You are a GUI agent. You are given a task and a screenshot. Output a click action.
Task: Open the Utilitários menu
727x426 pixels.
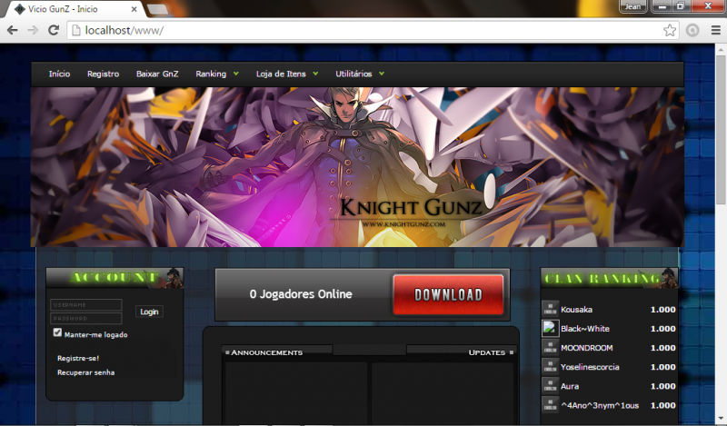[x=354, y=74]
